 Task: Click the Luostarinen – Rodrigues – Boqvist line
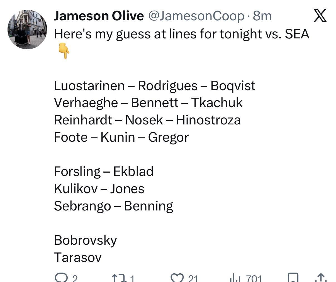(154, 85)
